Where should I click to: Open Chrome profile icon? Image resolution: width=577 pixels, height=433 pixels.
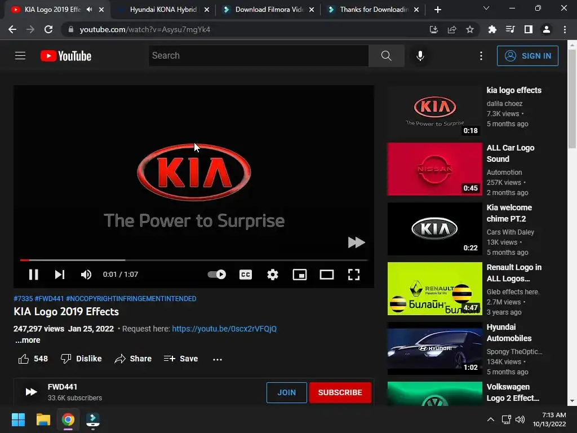click(x=547, y=29)
